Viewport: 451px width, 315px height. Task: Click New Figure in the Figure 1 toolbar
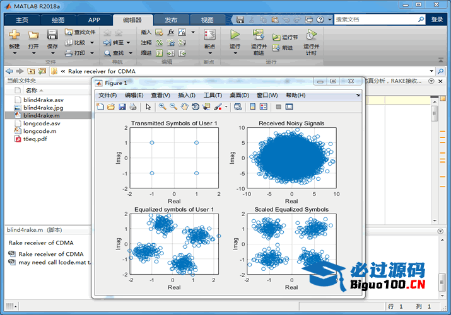100,107
